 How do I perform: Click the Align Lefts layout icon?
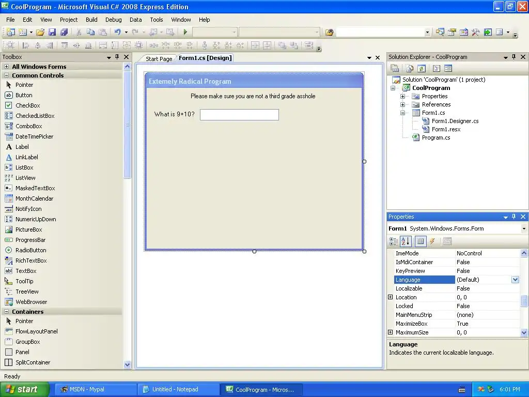coord(25,45)
